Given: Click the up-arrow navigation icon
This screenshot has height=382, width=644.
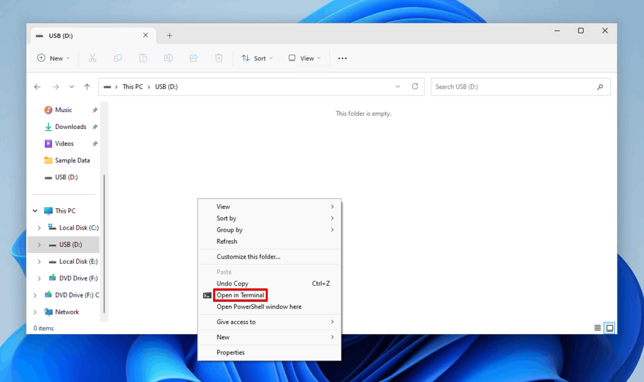Looking at the screenshot, I should click(x=87, y=86).
